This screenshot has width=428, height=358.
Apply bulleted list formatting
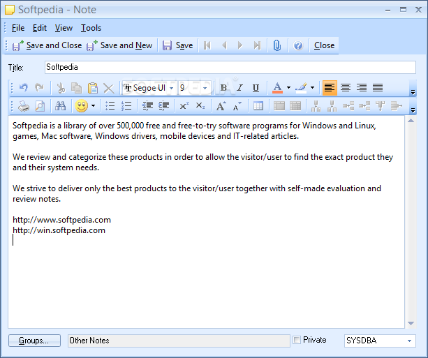click(110, 106)
